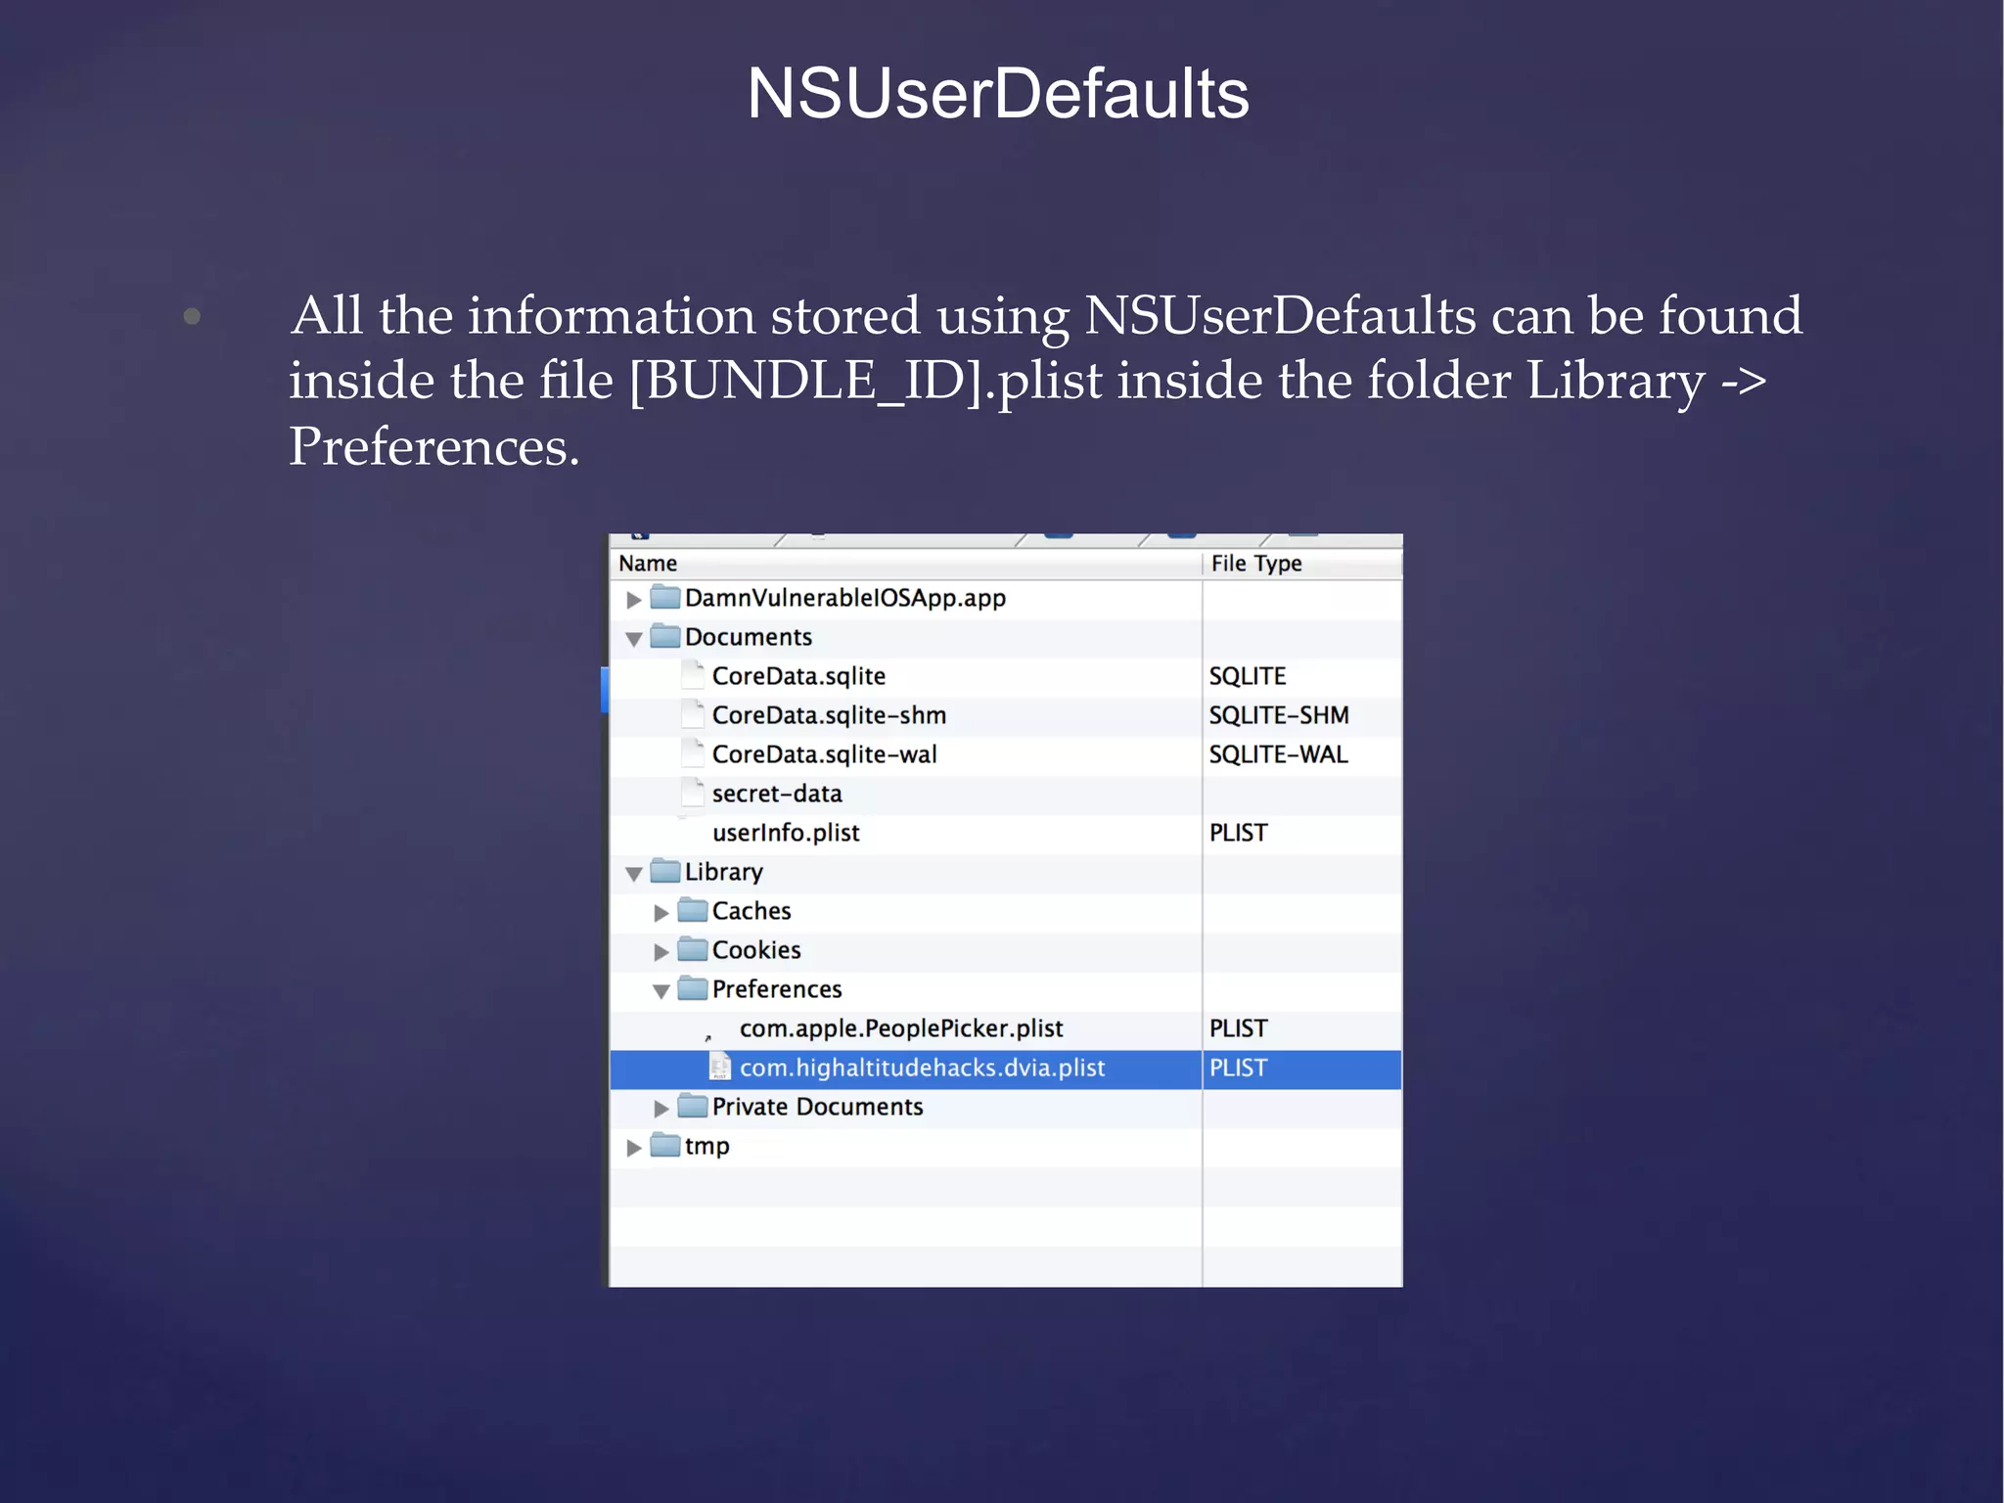Click the Documents folder icon
This screenshot has height=1503, width=2004.
pos(665,635)
